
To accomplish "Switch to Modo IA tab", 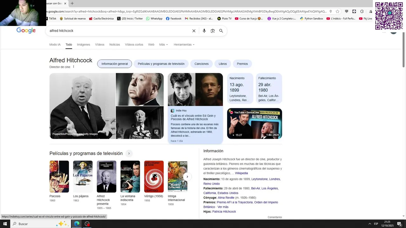I will coord(55,45).
